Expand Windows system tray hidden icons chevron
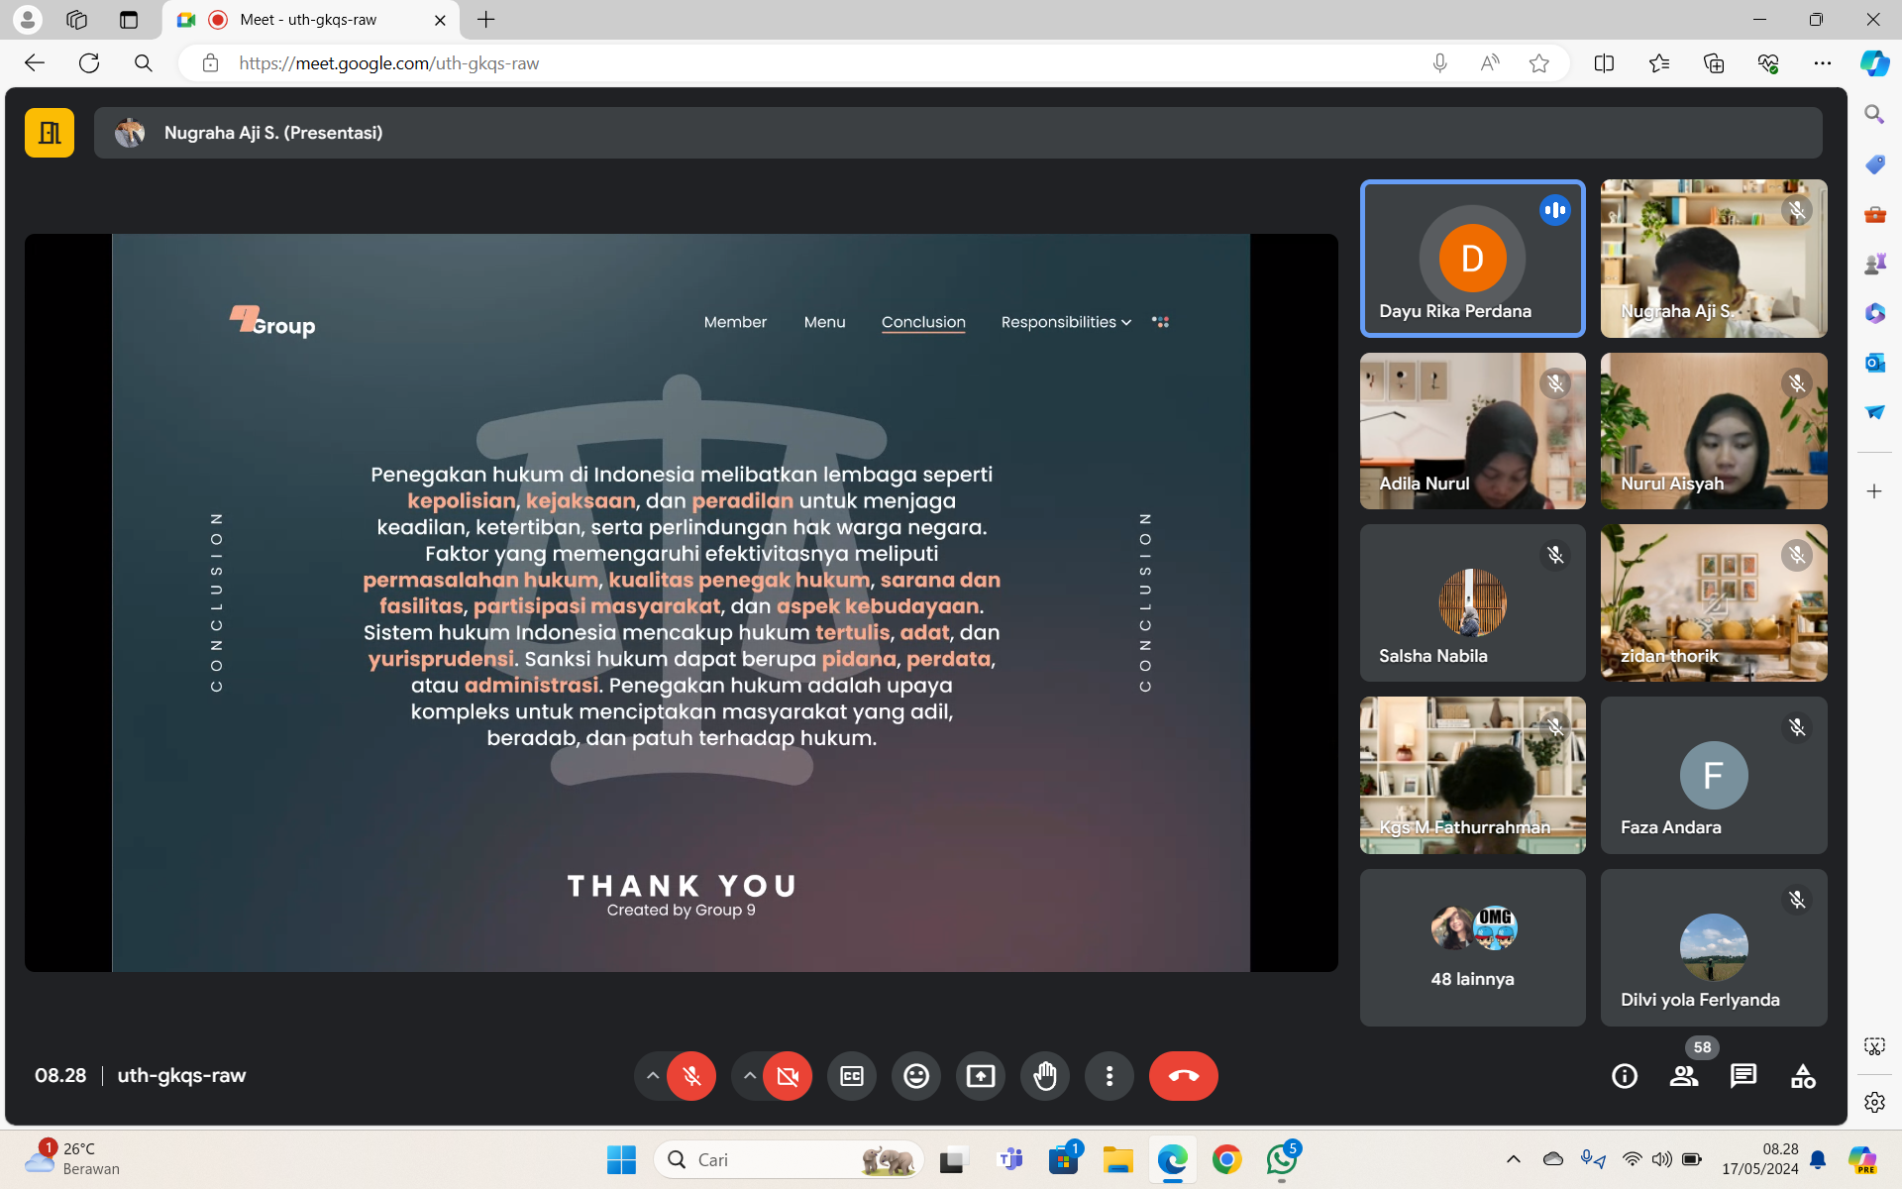 (x=1514, y=1159)
